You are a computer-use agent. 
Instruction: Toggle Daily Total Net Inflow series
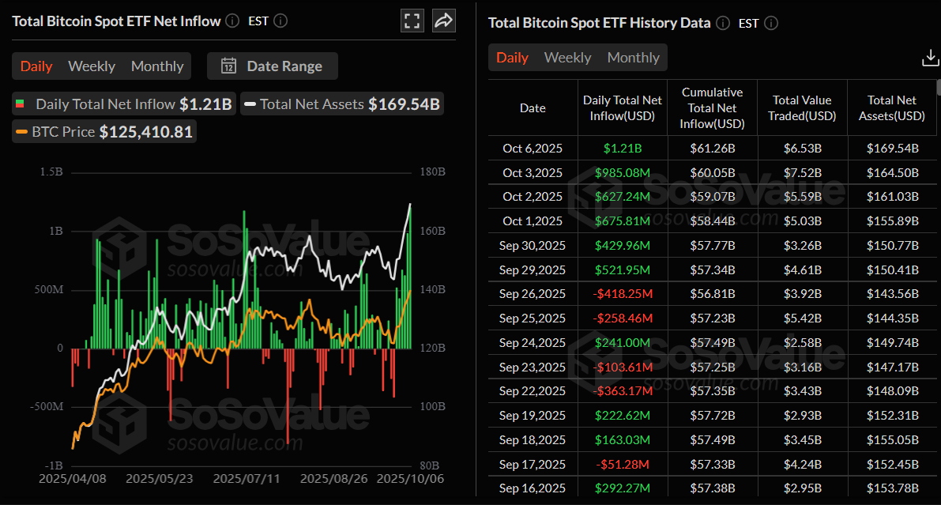click(124, 104)
